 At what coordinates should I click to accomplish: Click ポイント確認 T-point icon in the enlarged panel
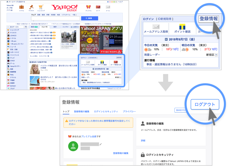click(182, 27)
